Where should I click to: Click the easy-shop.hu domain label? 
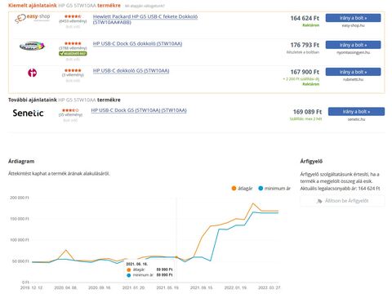point(353,25)
